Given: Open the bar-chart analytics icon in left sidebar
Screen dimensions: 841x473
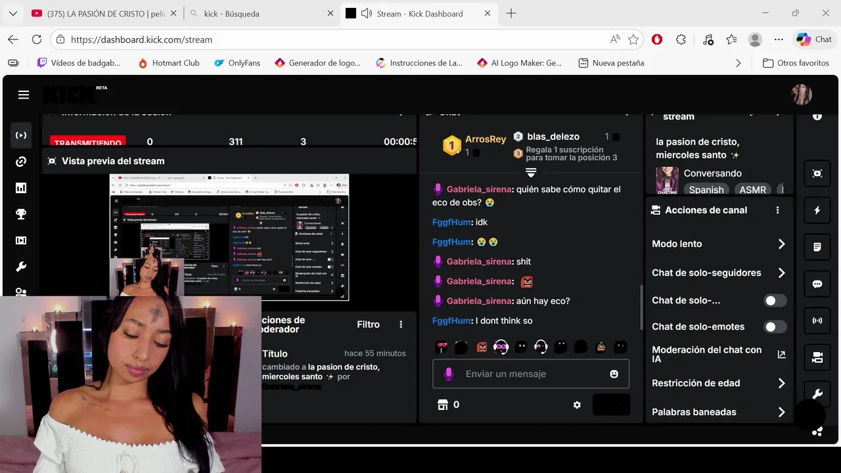Looking at the screenshot, I should [x=21, y=188].
